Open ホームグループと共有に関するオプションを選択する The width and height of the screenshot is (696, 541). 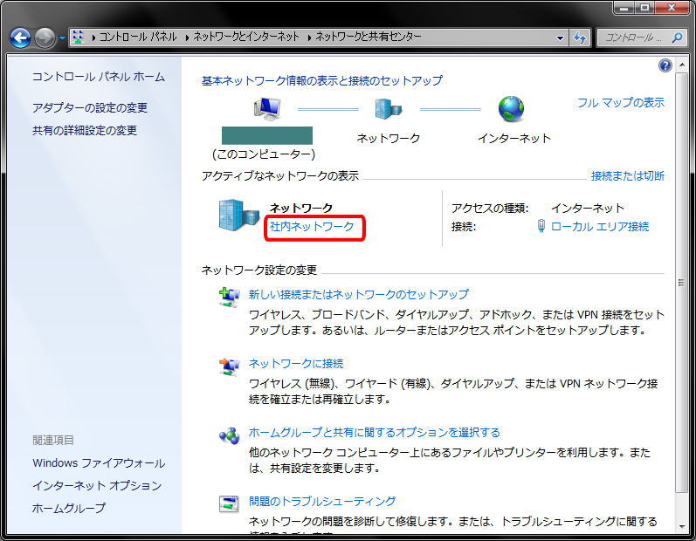(x=374, y=432)
